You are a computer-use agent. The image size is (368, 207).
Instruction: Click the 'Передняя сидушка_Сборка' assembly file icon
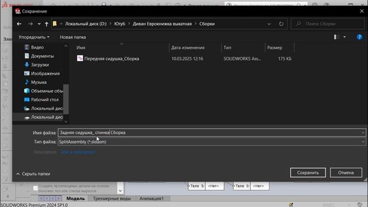tap(80, 59)
